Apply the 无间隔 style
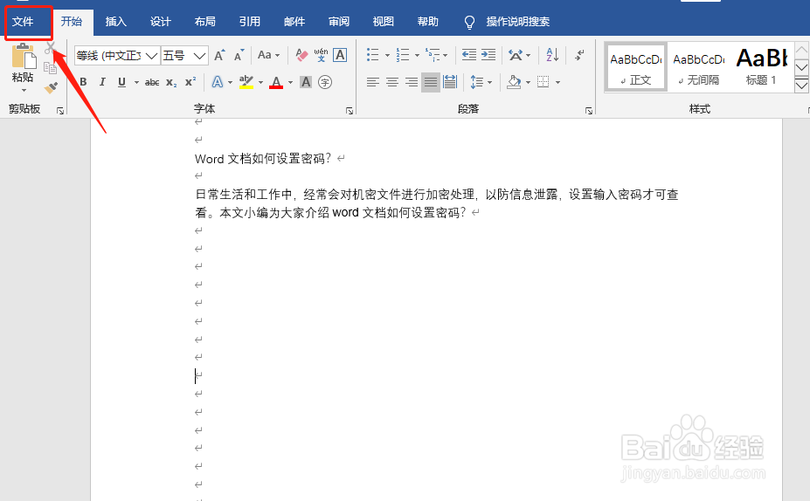The height and width of the screenshot is (501, 810). pyautogui.click(x=698, y=67)
